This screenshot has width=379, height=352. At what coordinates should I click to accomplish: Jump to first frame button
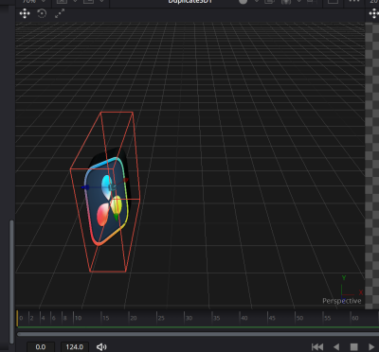pos(317,347)
